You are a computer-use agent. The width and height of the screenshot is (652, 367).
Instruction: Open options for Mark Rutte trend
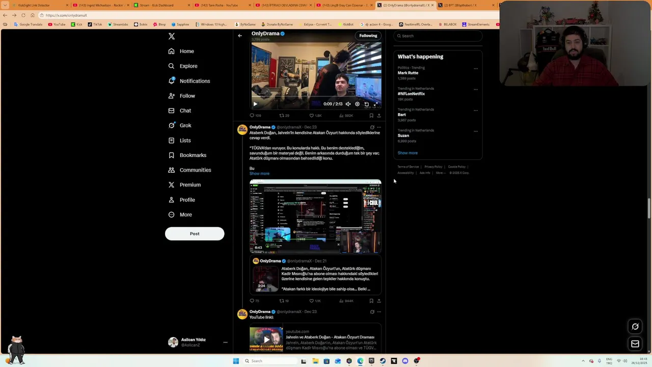point(476,68)
